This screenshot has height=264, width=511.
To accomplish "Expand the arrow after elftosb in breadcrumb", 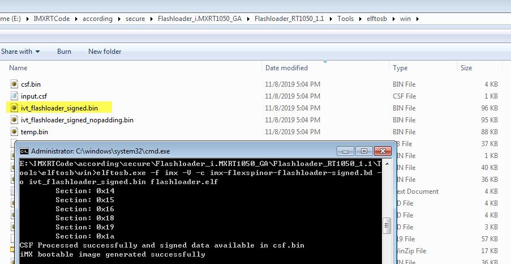I will tap(393, 19).
